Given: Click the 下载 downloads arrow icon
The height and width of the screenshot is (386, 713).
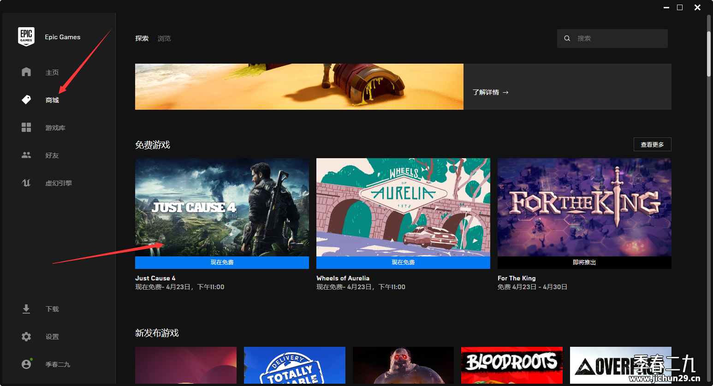Looking at the screenshot, I should [x=26, y=309].
